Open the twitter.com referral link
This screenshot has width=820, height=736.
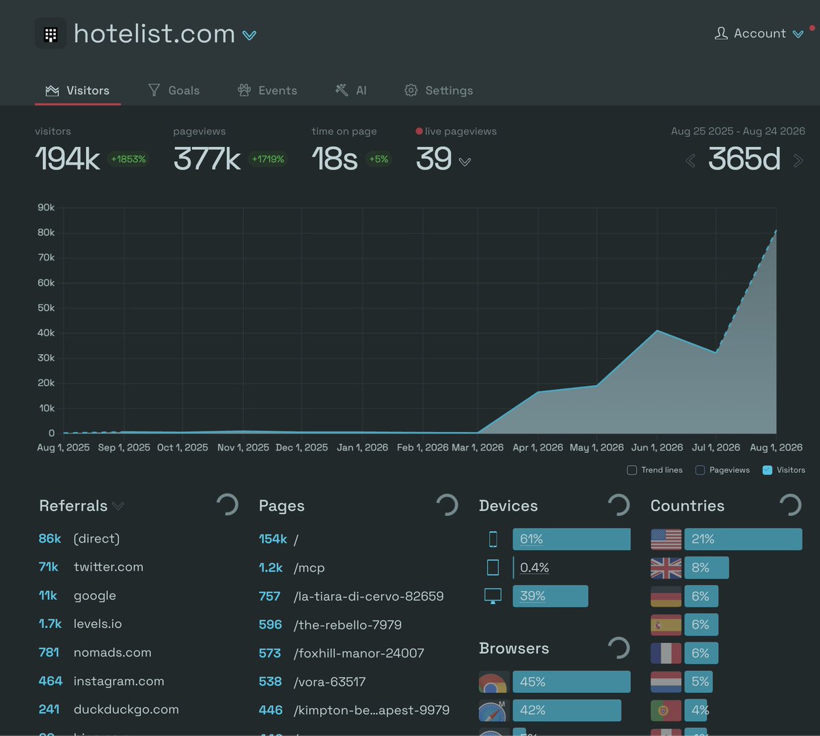[x=109, y=567]
